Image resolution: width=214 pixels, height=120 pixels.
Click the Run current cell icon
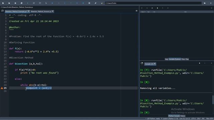(34, 3)
